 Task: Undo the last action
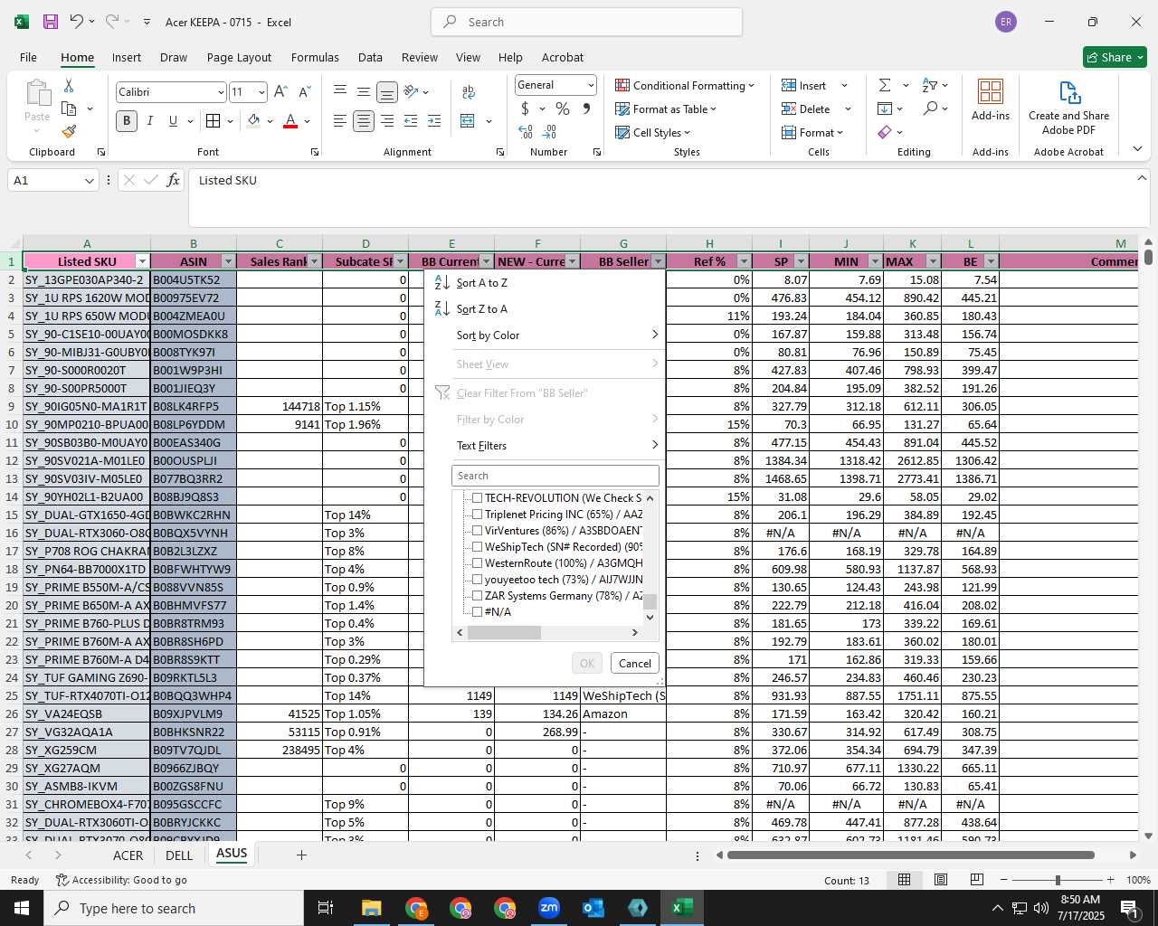76,22
